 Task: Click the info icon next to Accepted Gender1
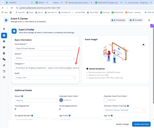(32, 116)
